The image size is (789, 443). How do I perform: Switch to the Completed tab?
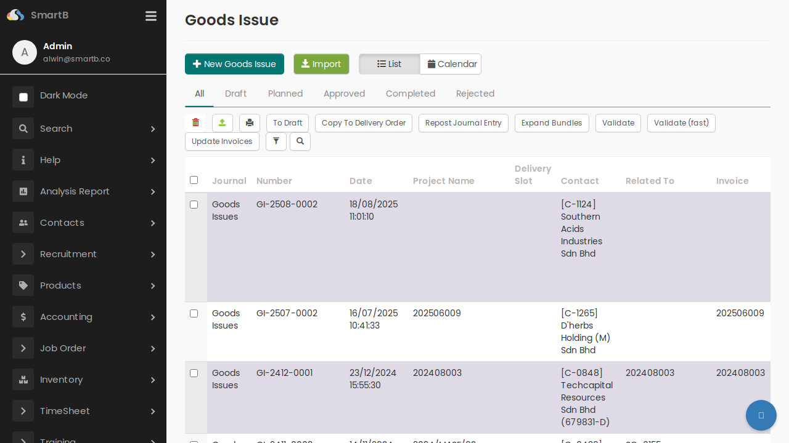click(411, 94)
